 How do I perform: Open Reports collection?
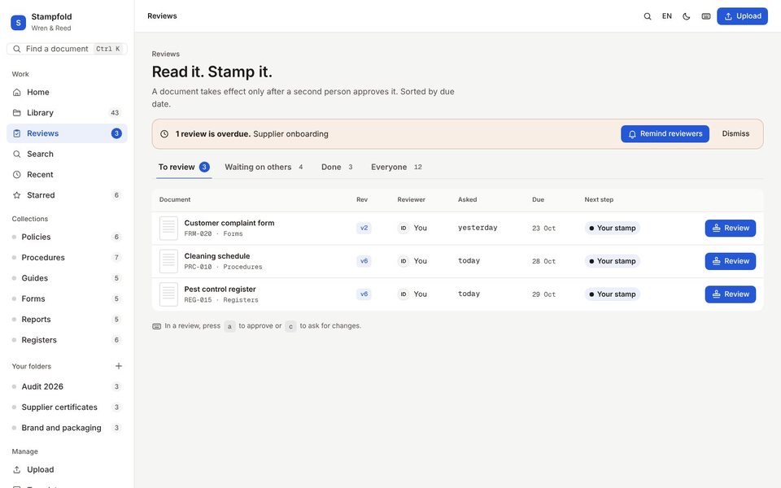coord(67,320)
